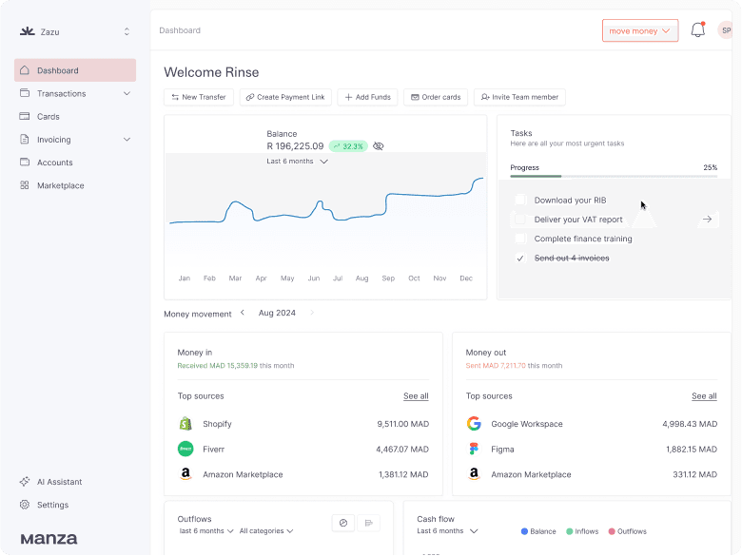742x556 pixels.
Task: Uncheck the Send out 4 invoices task
Action: tap(520, 259)
